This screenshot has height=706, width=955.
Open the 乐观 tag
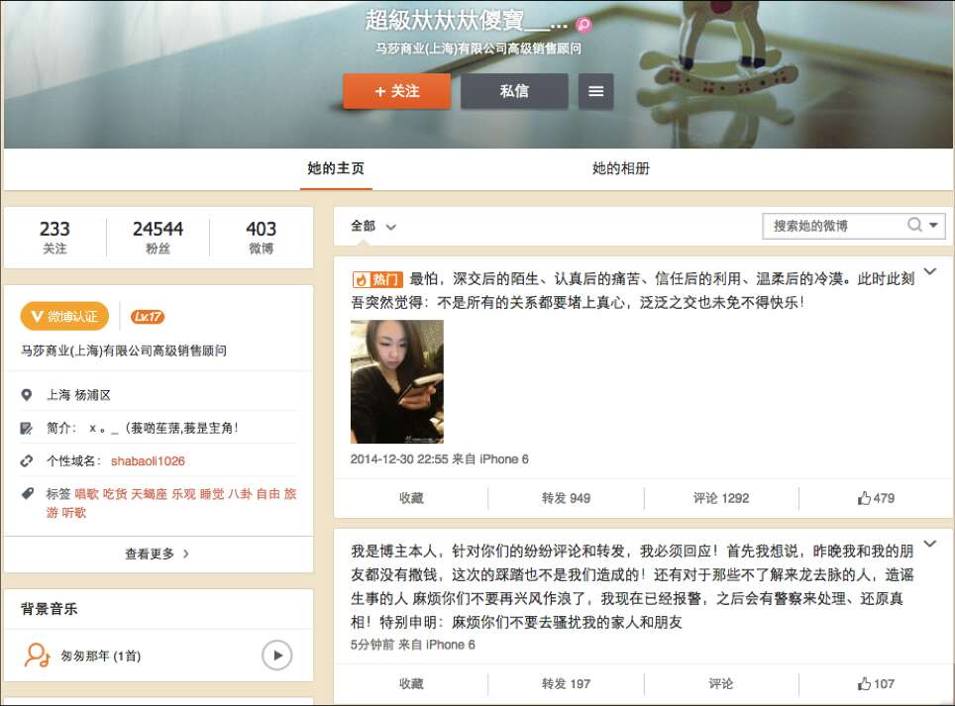point(184,494)
